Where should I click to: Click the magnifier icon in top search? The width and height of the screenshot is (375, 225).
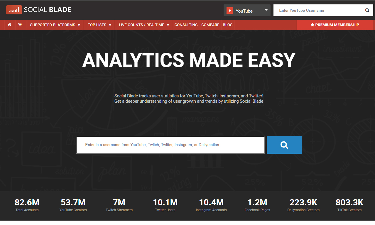(x=367, y=10)
